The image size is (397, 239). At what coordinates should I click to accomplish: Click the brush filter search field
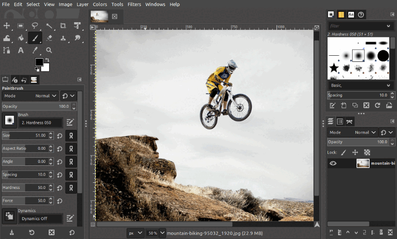tap(360, 26)
